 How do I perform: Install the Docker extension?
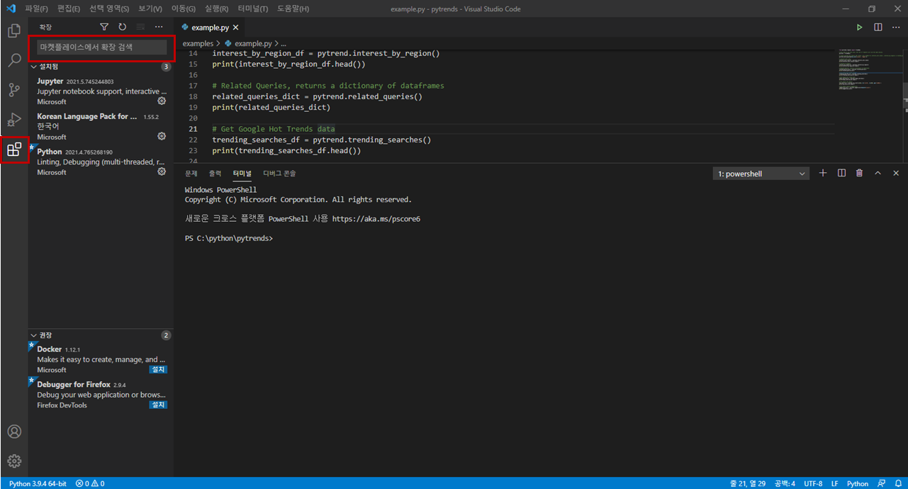tap(158, 370)
